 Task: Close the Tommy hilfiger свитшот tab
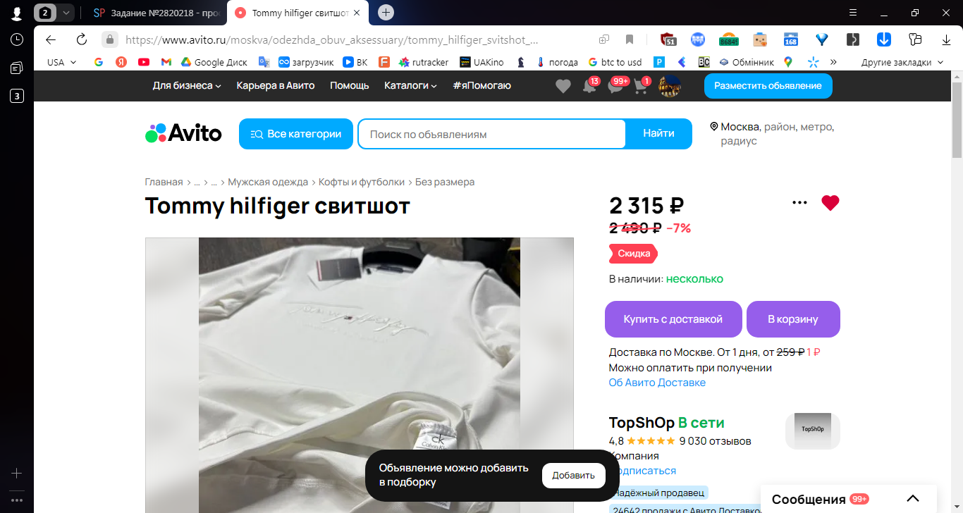coord(357,13)
